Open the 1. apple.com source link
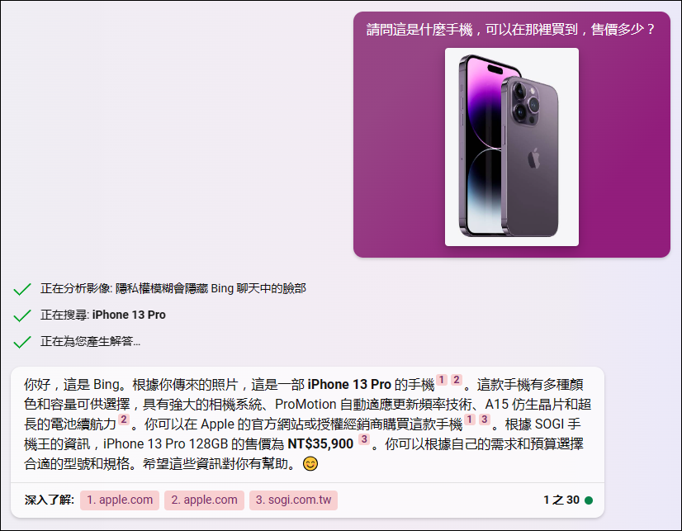The image size is (682, 531). [120, 500]
